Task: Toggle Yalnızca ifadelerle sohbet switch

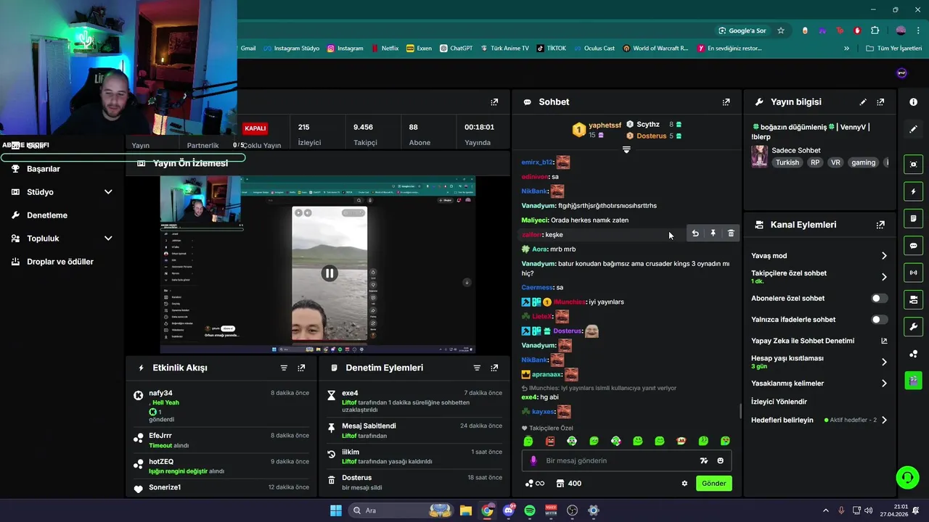Action: click(x=879, y=319)
